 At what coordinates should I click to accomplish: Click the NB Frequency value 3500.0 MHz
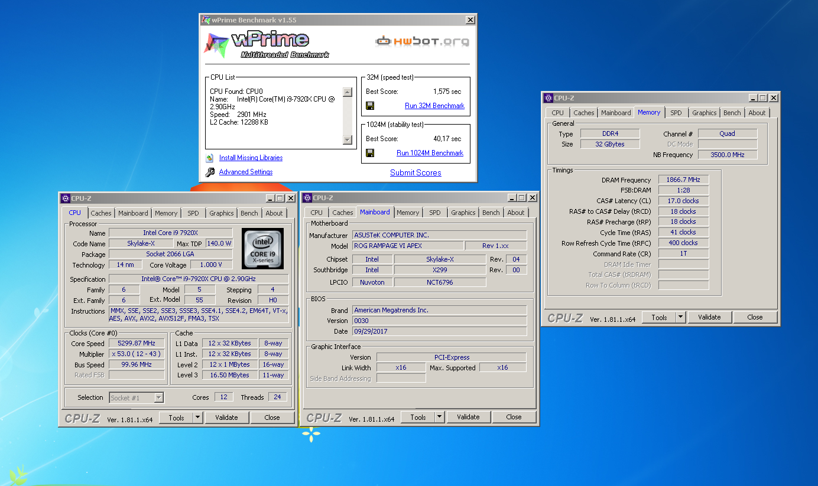pyautogui.click(x=727, y=155)
